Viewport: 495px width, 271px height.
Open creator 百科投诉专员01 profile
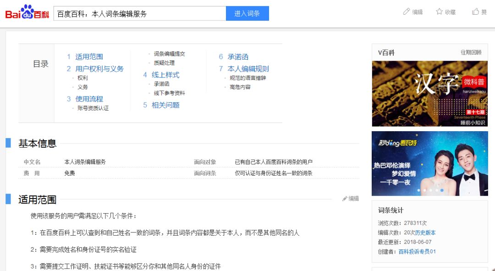tap(417, 252)
